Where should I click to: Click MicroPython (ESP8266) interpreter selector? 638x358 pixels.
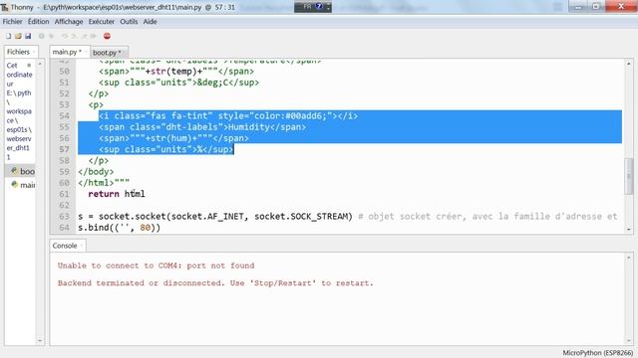pyautogui.click(x=598, y=353)
